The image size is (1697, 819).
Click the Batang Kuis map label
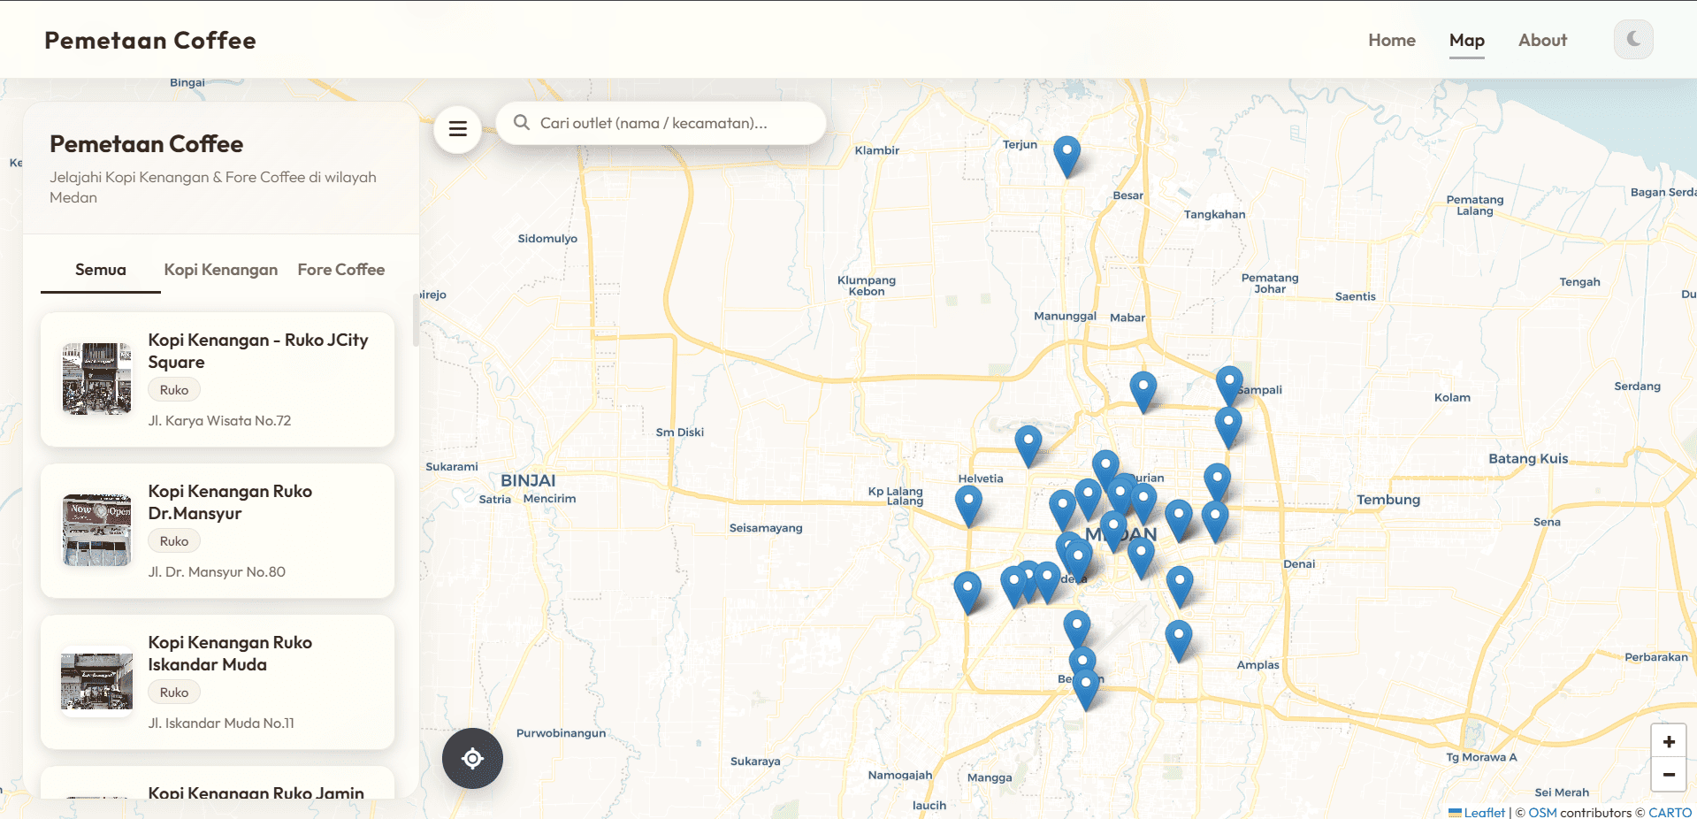point(1528,459)
